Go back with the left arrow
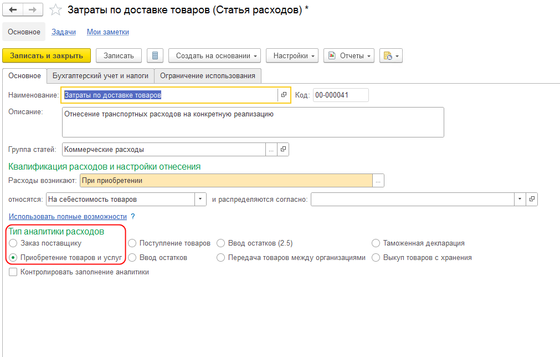The height and width of the screenshot is (357, 560). pyautogui.click(x=13, y=9)
